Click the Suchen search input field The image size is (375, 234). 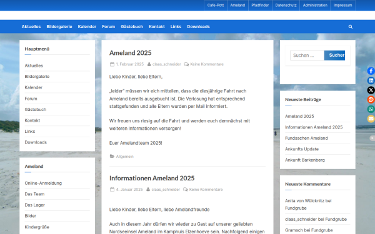tap(307, 56)
